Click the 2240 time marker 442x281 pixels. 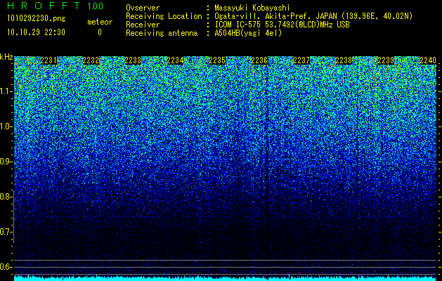tap(428, 60)
